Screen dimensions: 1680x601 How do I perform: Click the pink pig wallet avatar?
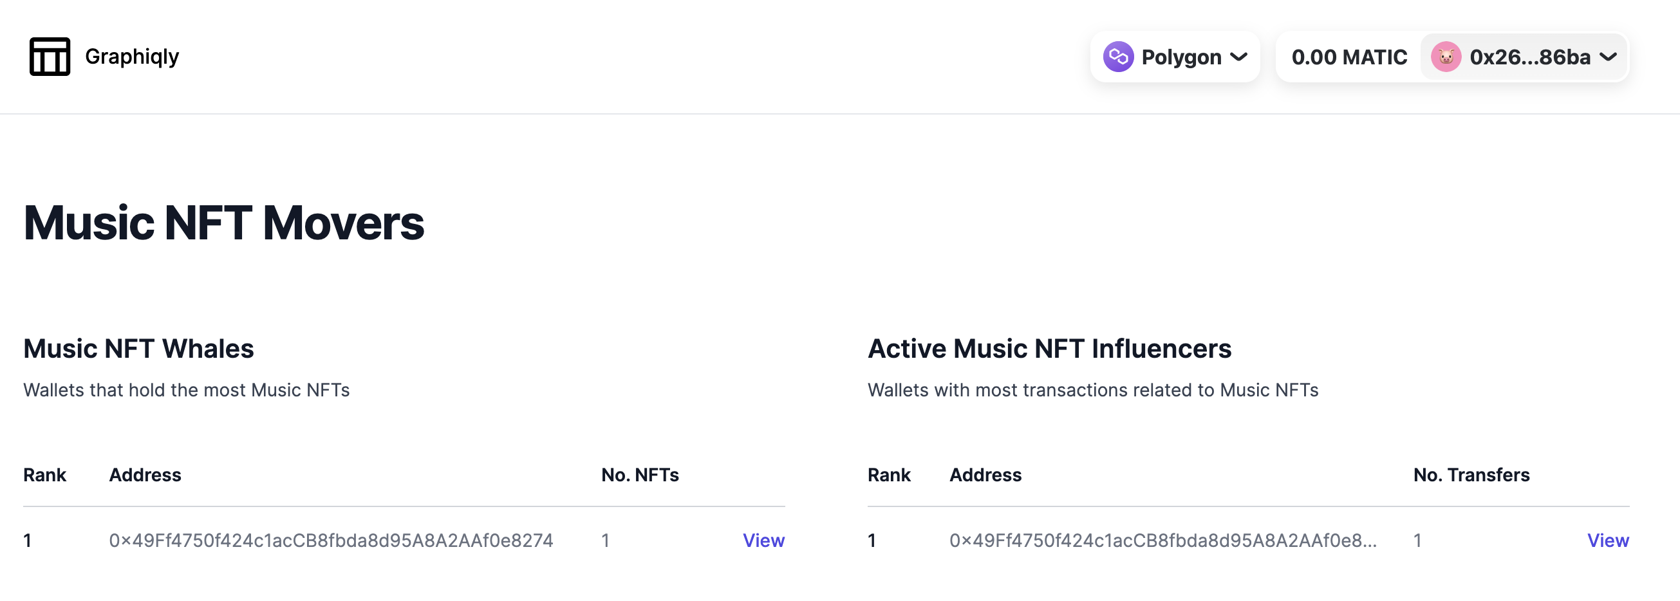(1445, 57)
